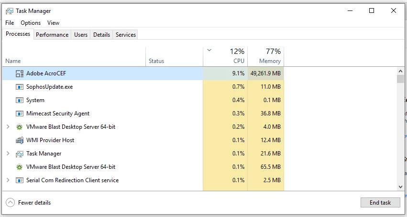Open the Options menu

[31, 23]
